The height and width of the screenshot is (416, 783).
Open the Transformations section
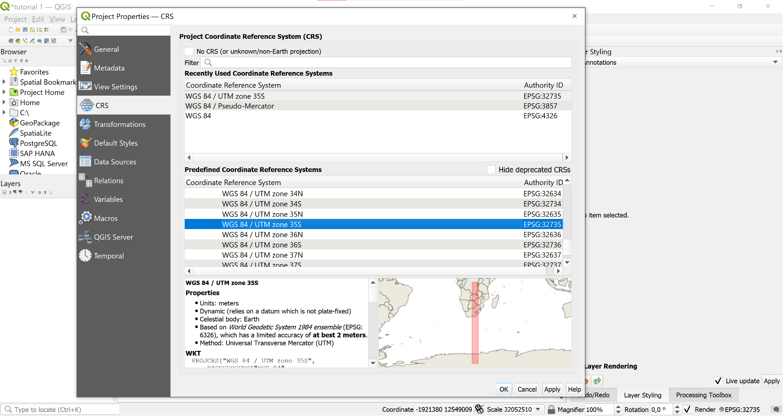(x=124, y=124)
